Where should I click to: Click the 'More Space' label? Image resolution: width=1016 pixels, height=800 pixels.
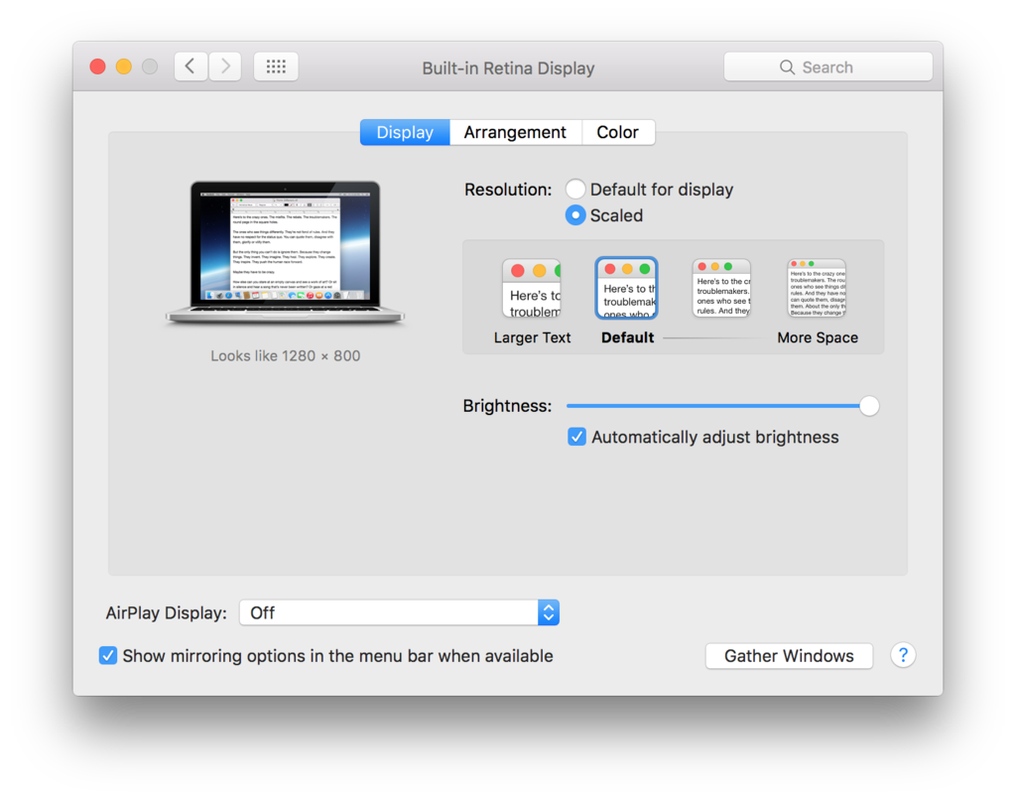point(818,337)
